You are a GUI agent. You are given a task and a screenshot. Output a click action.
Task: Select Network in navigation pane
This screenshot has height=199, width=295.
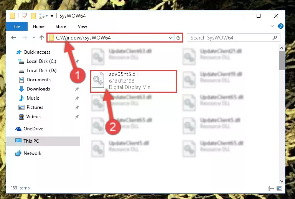[x=28, y=153]
